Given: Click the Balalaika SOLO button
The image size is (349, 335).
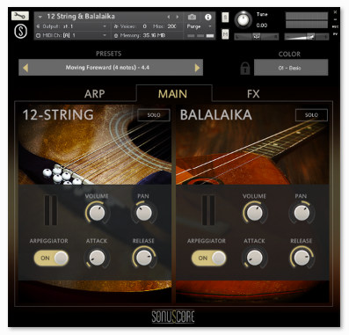Looking at the screenshot, I should click(x=311, y=115).
